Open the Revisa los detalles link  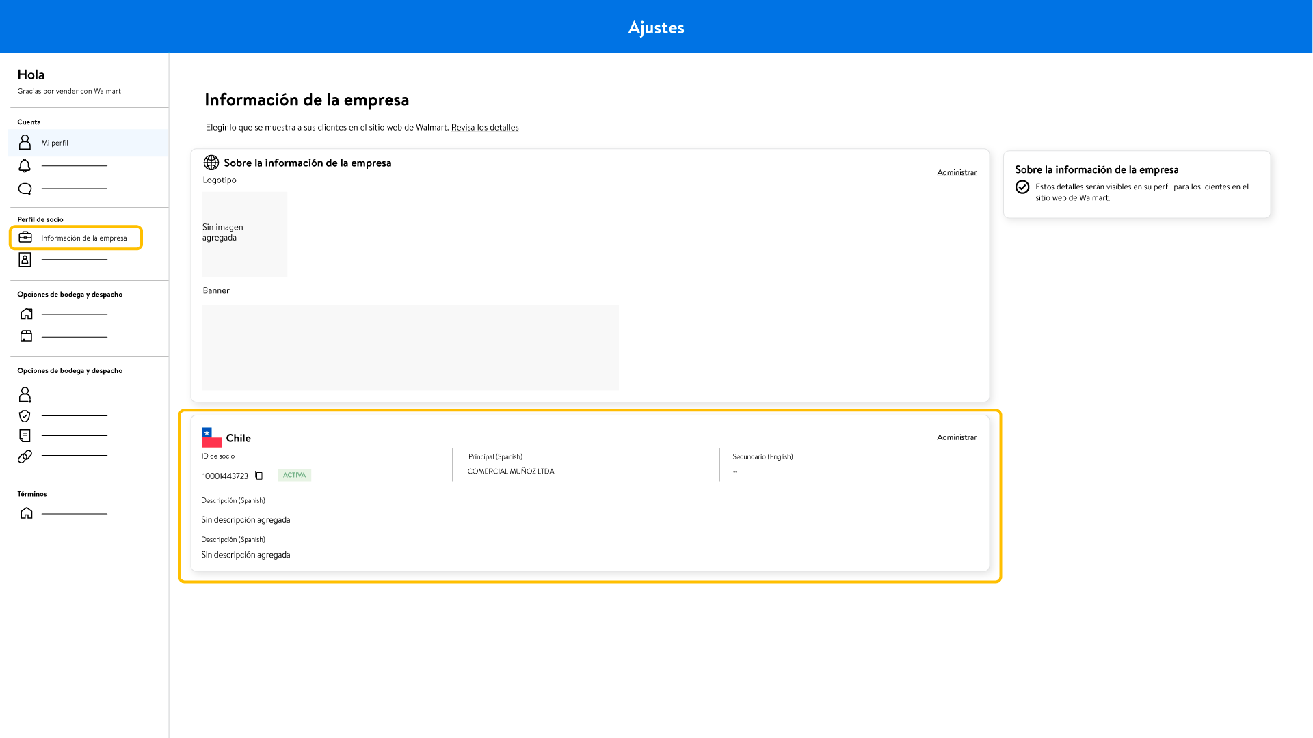(484, 127)
